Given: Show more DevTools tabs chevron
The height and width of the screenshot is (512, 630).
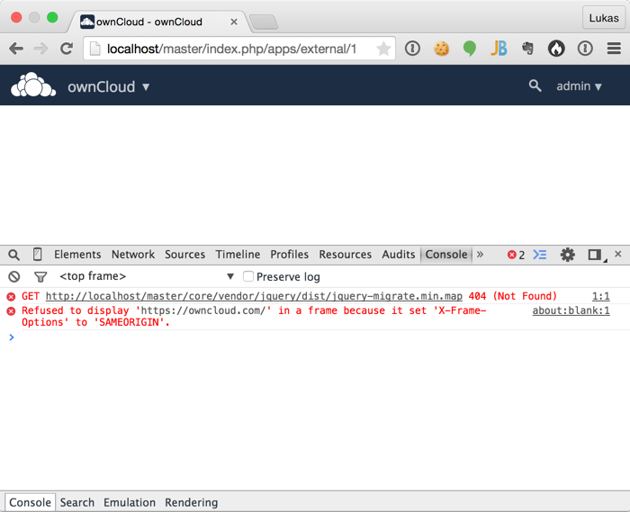Looking at the screenshot, I should click(x=480, y=255).
